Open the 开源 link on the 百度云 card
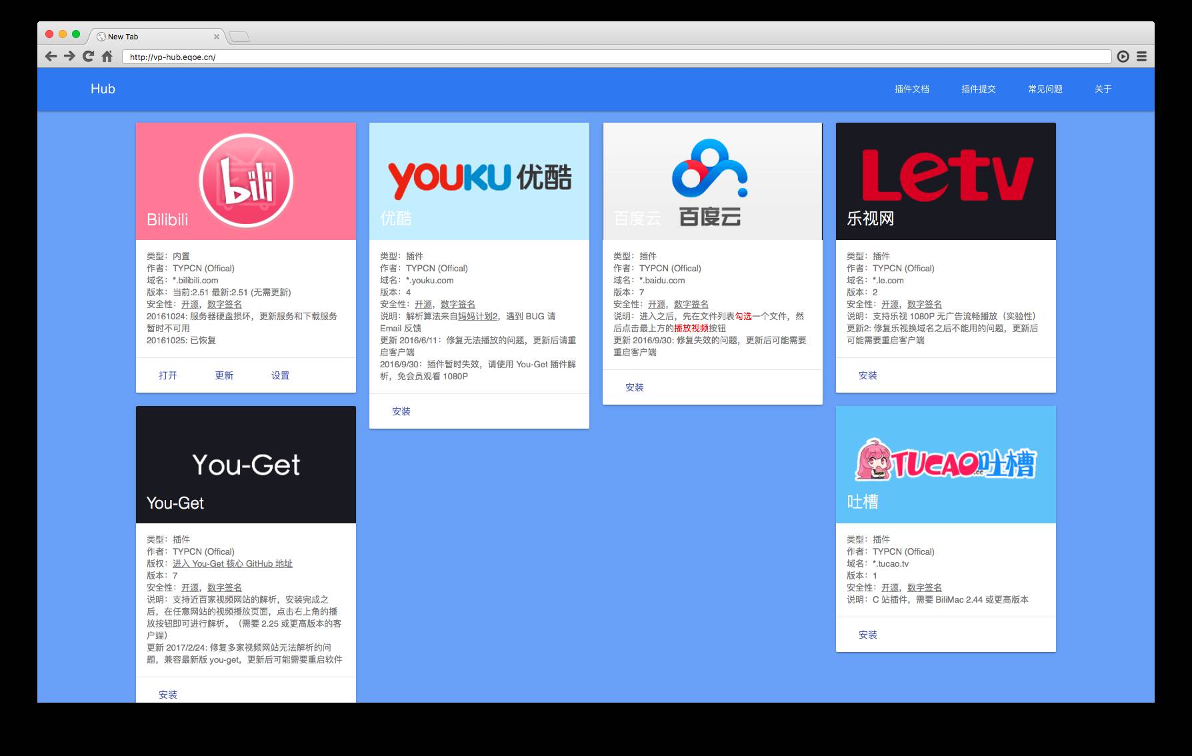Screen dimensions: 1192x756 tap(657, 305)
